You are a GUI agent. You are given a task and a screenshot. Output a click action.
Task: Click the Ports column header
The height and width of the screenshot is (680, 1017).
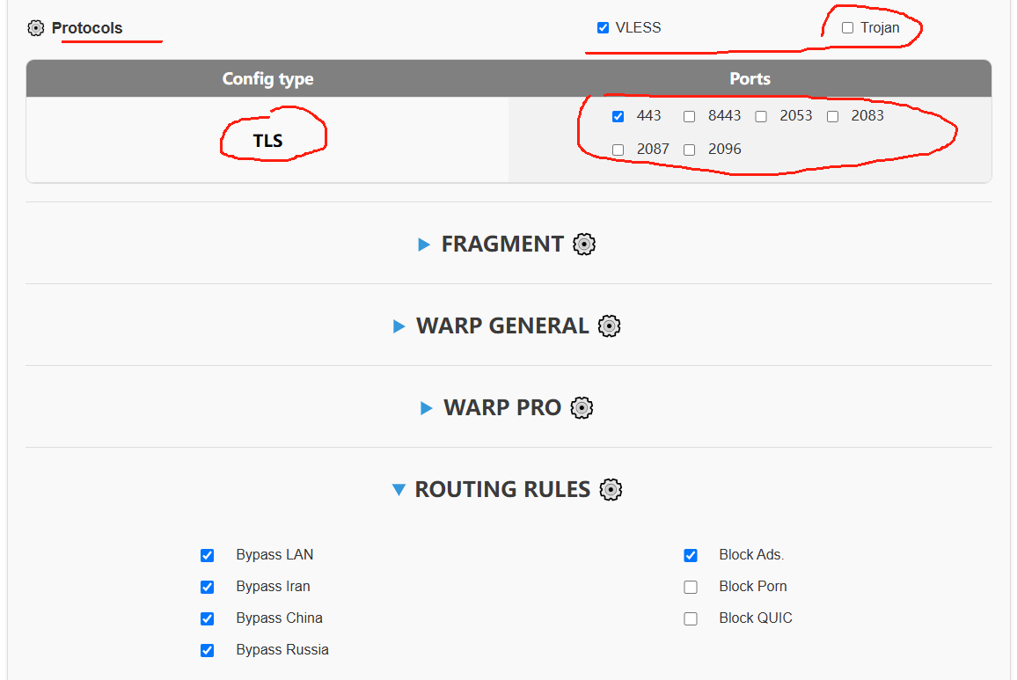coord(750,79)
